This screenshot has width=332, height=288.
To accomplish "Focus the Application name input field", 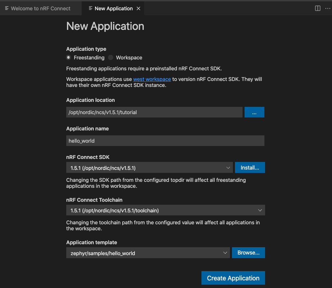I will [165, 141].
